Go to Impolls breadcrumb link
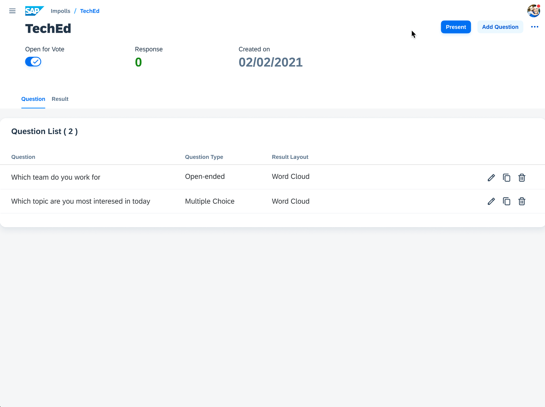Image resolution: width=545 pixels, height=407 pixels. [60, 11]
